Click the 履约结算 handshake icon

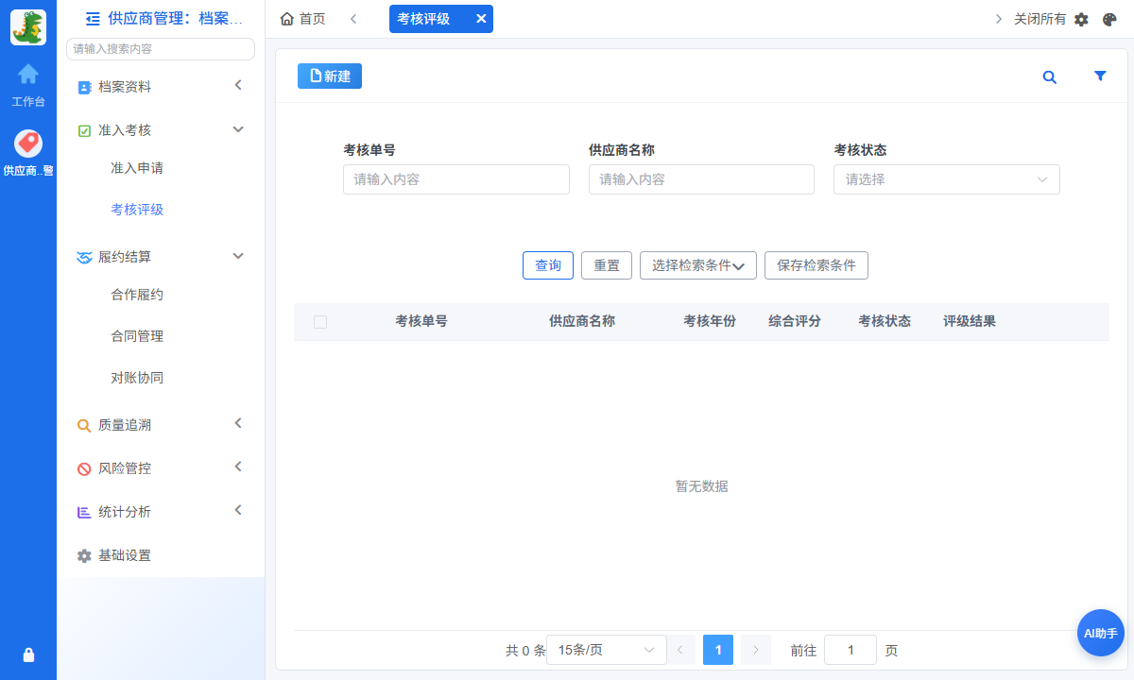coord(84,257)
